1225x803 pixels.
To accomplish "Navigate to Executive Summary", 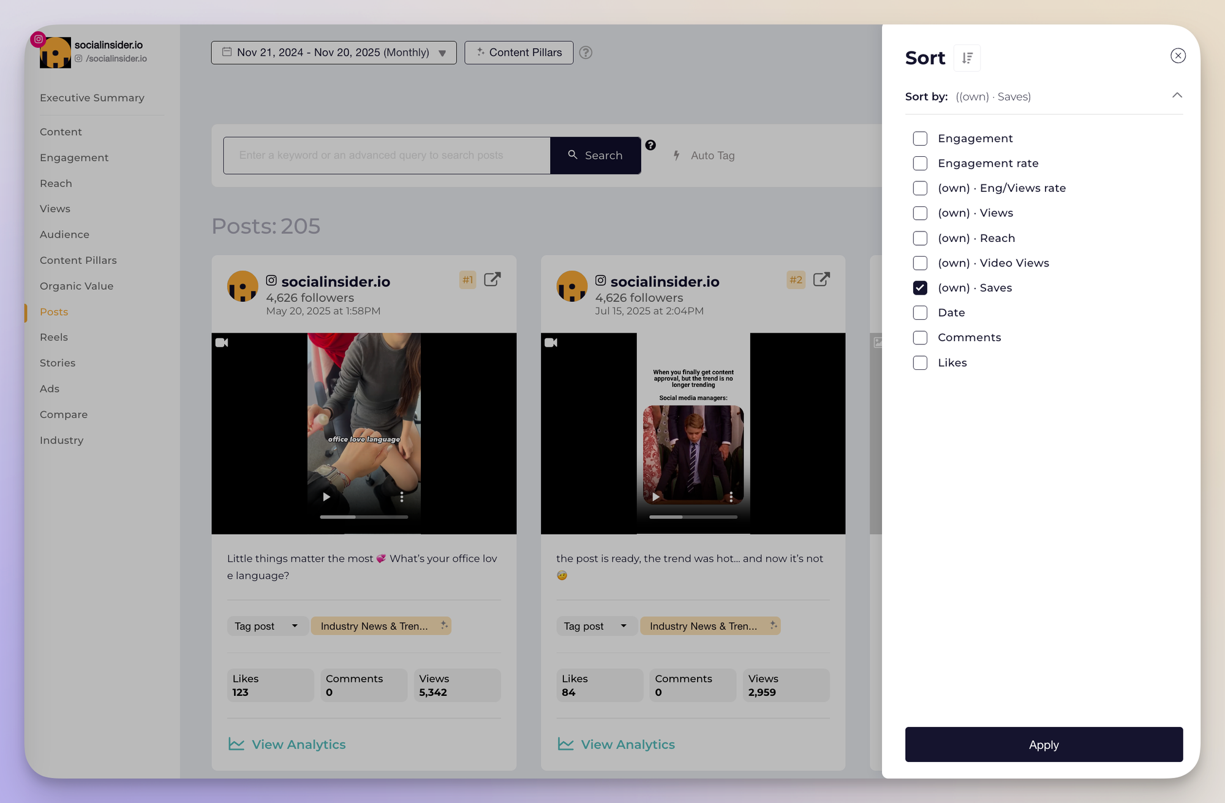I will tap(91, 97).
